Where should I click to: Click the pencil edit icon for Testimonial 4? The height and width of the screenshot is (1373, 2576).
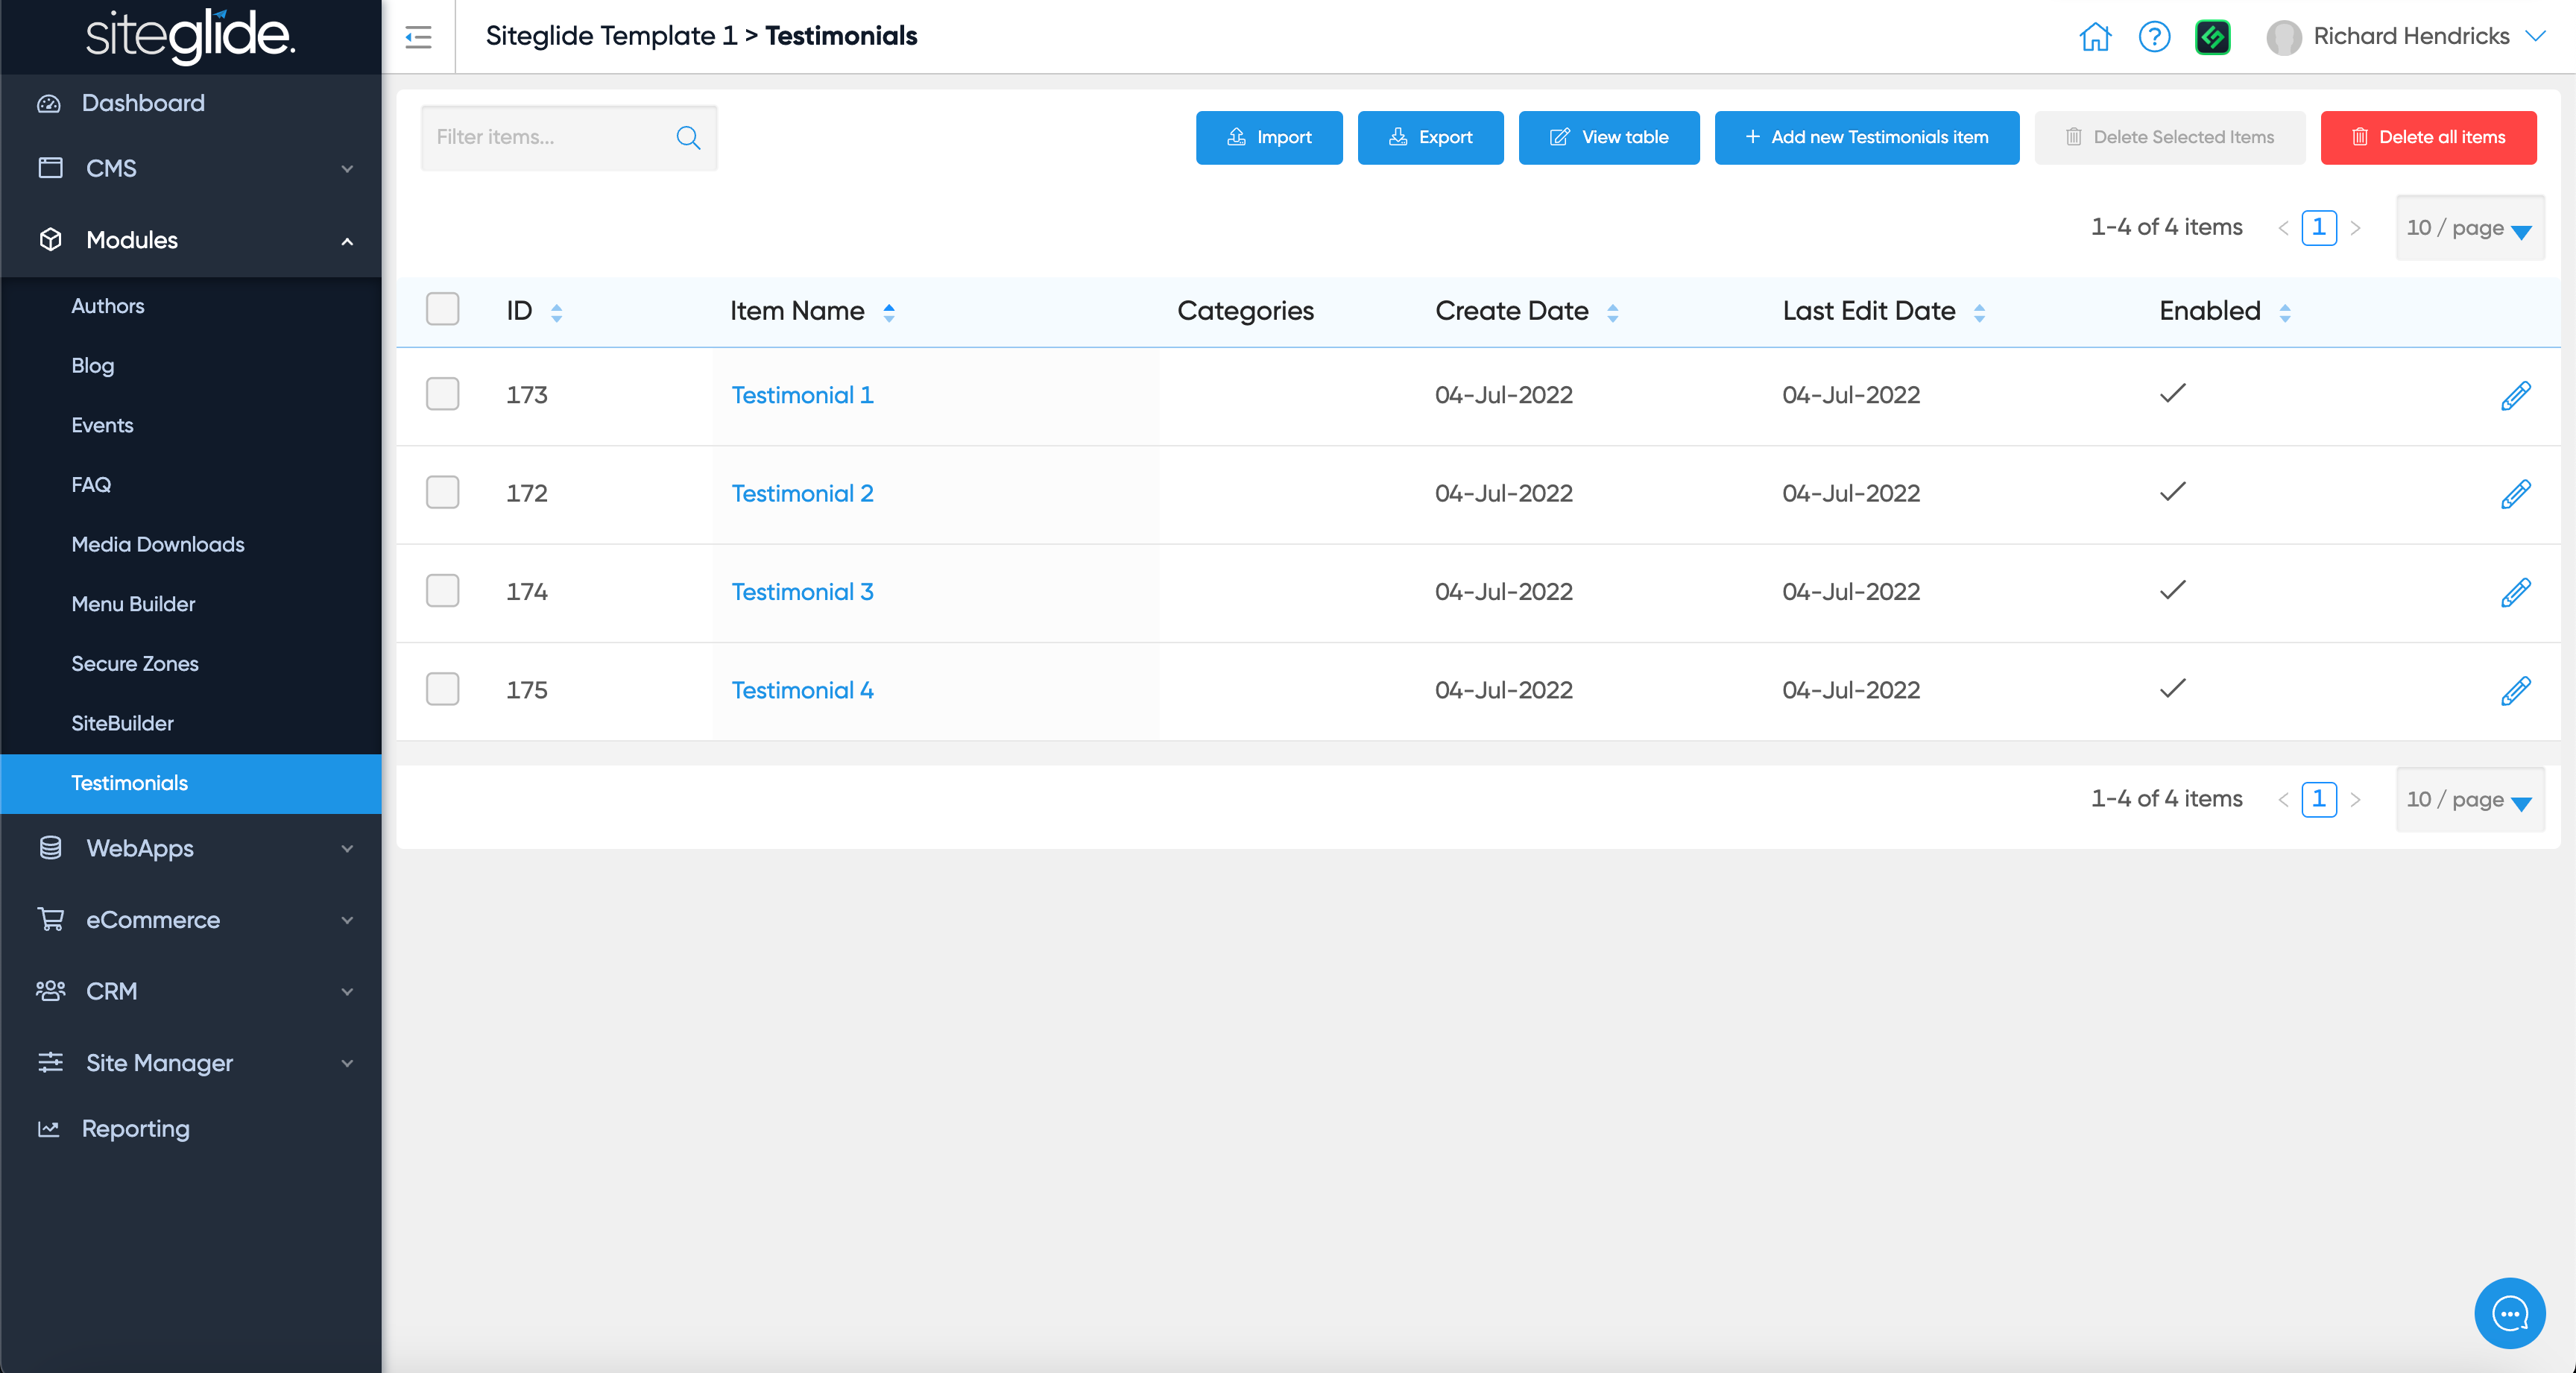[2515, 691]
